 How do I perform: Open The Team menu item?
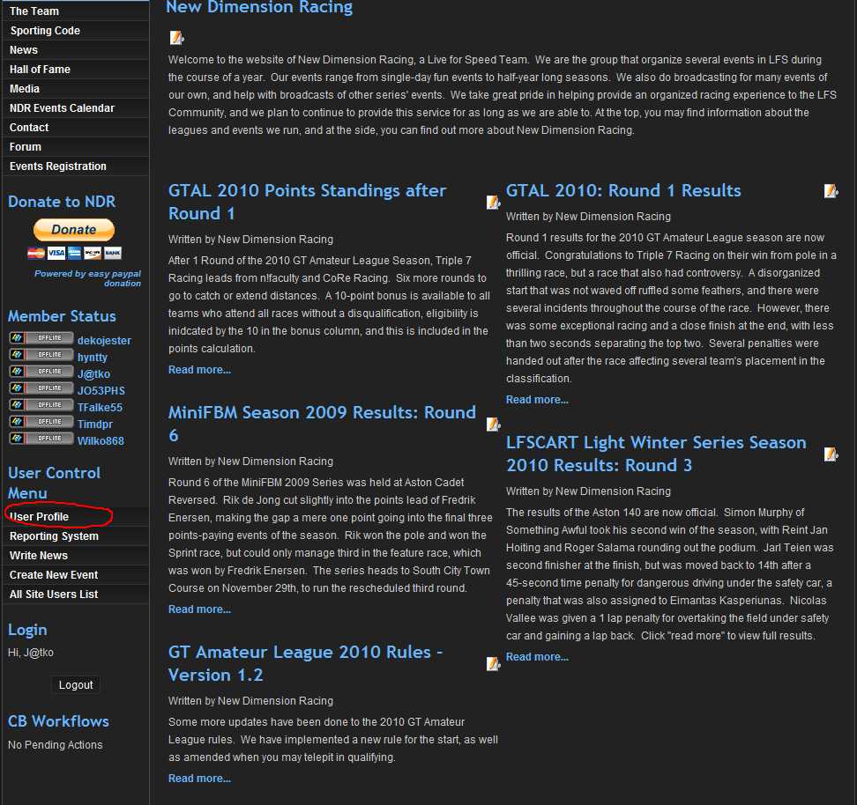tap(76, 11)
